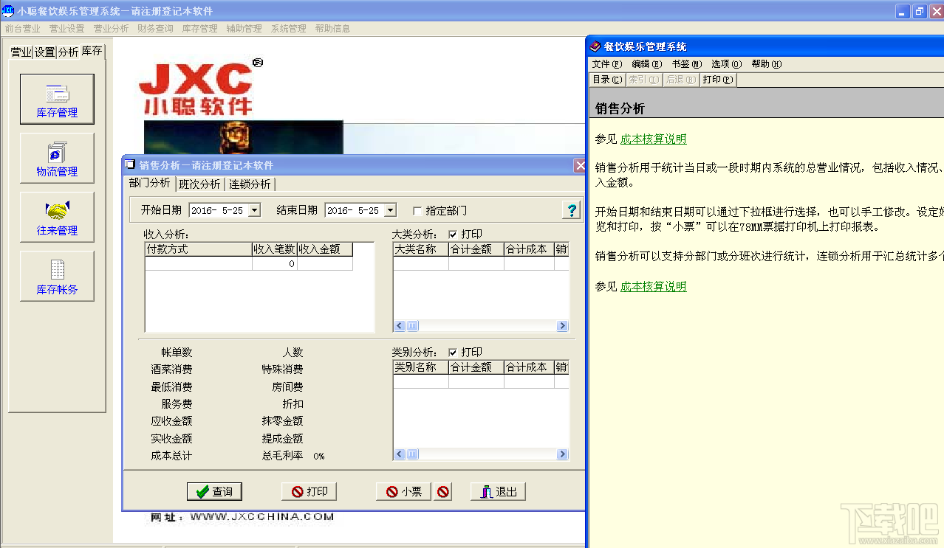Click the 大类分析 horizontal scrollbar right arrow
Image resolution: width=944 pixels, height=548 pixels.
pos(562,325)
